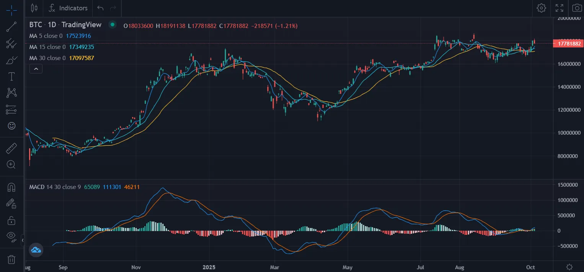Screen dimensions: 584x272
Task: Select the text annotation tool
Action: click(11, 77)
